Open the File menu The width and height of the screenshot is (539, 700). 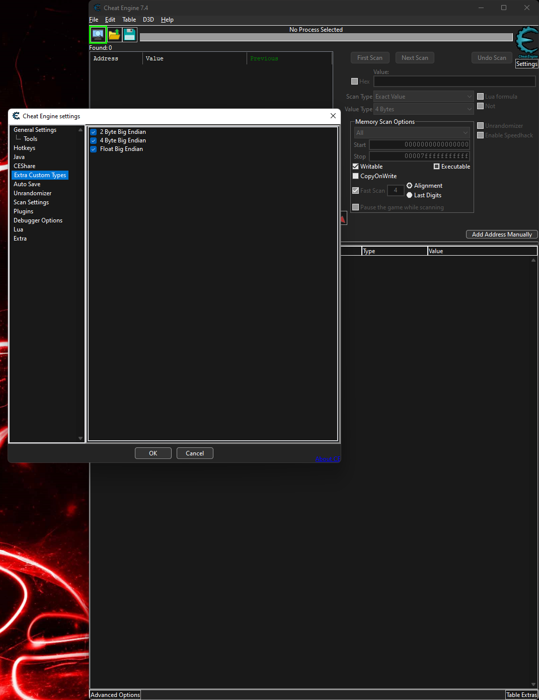coord(94,20)
